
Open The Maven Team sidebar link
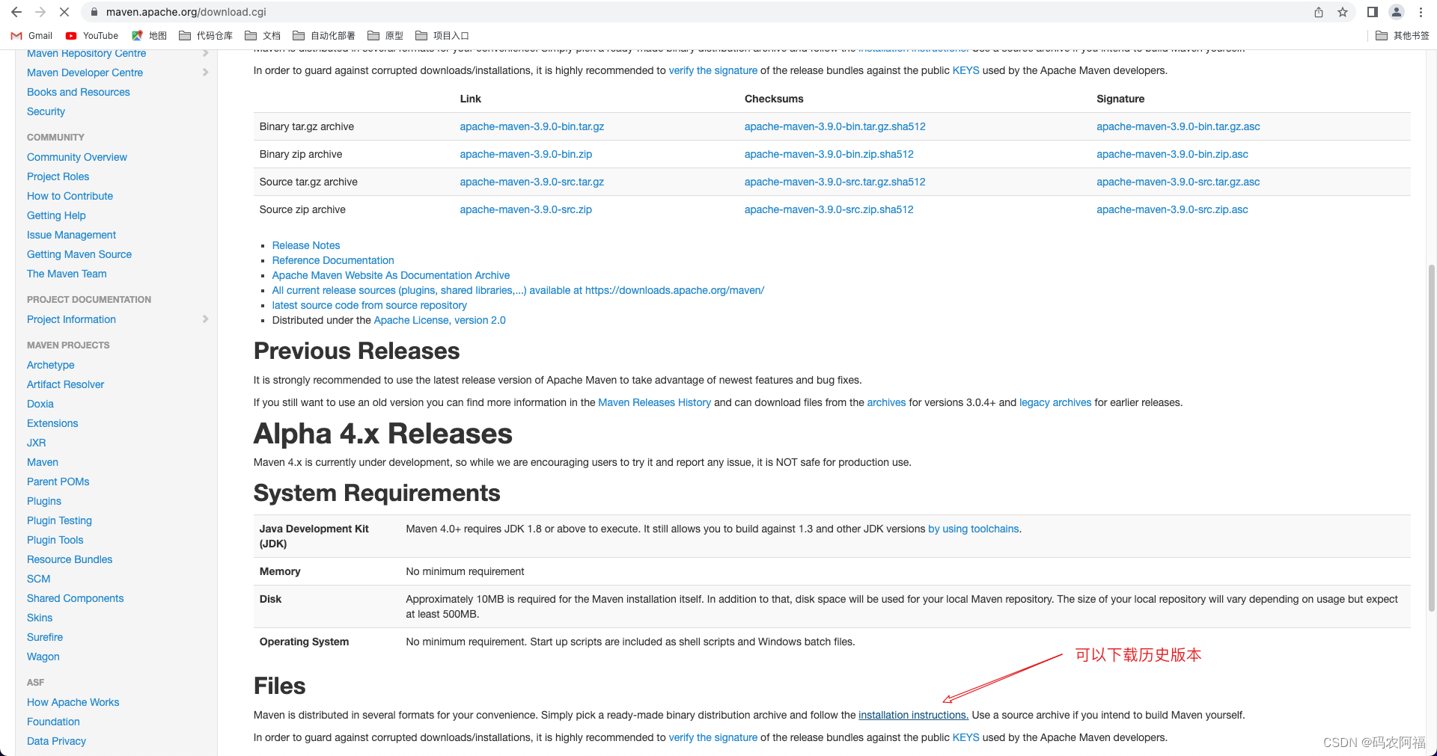[x=67, y=274]
